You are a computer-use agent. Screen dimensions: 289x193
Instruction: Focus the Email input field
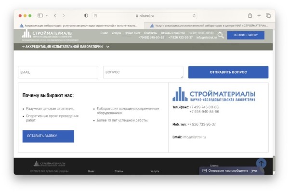tap(58, 72)
